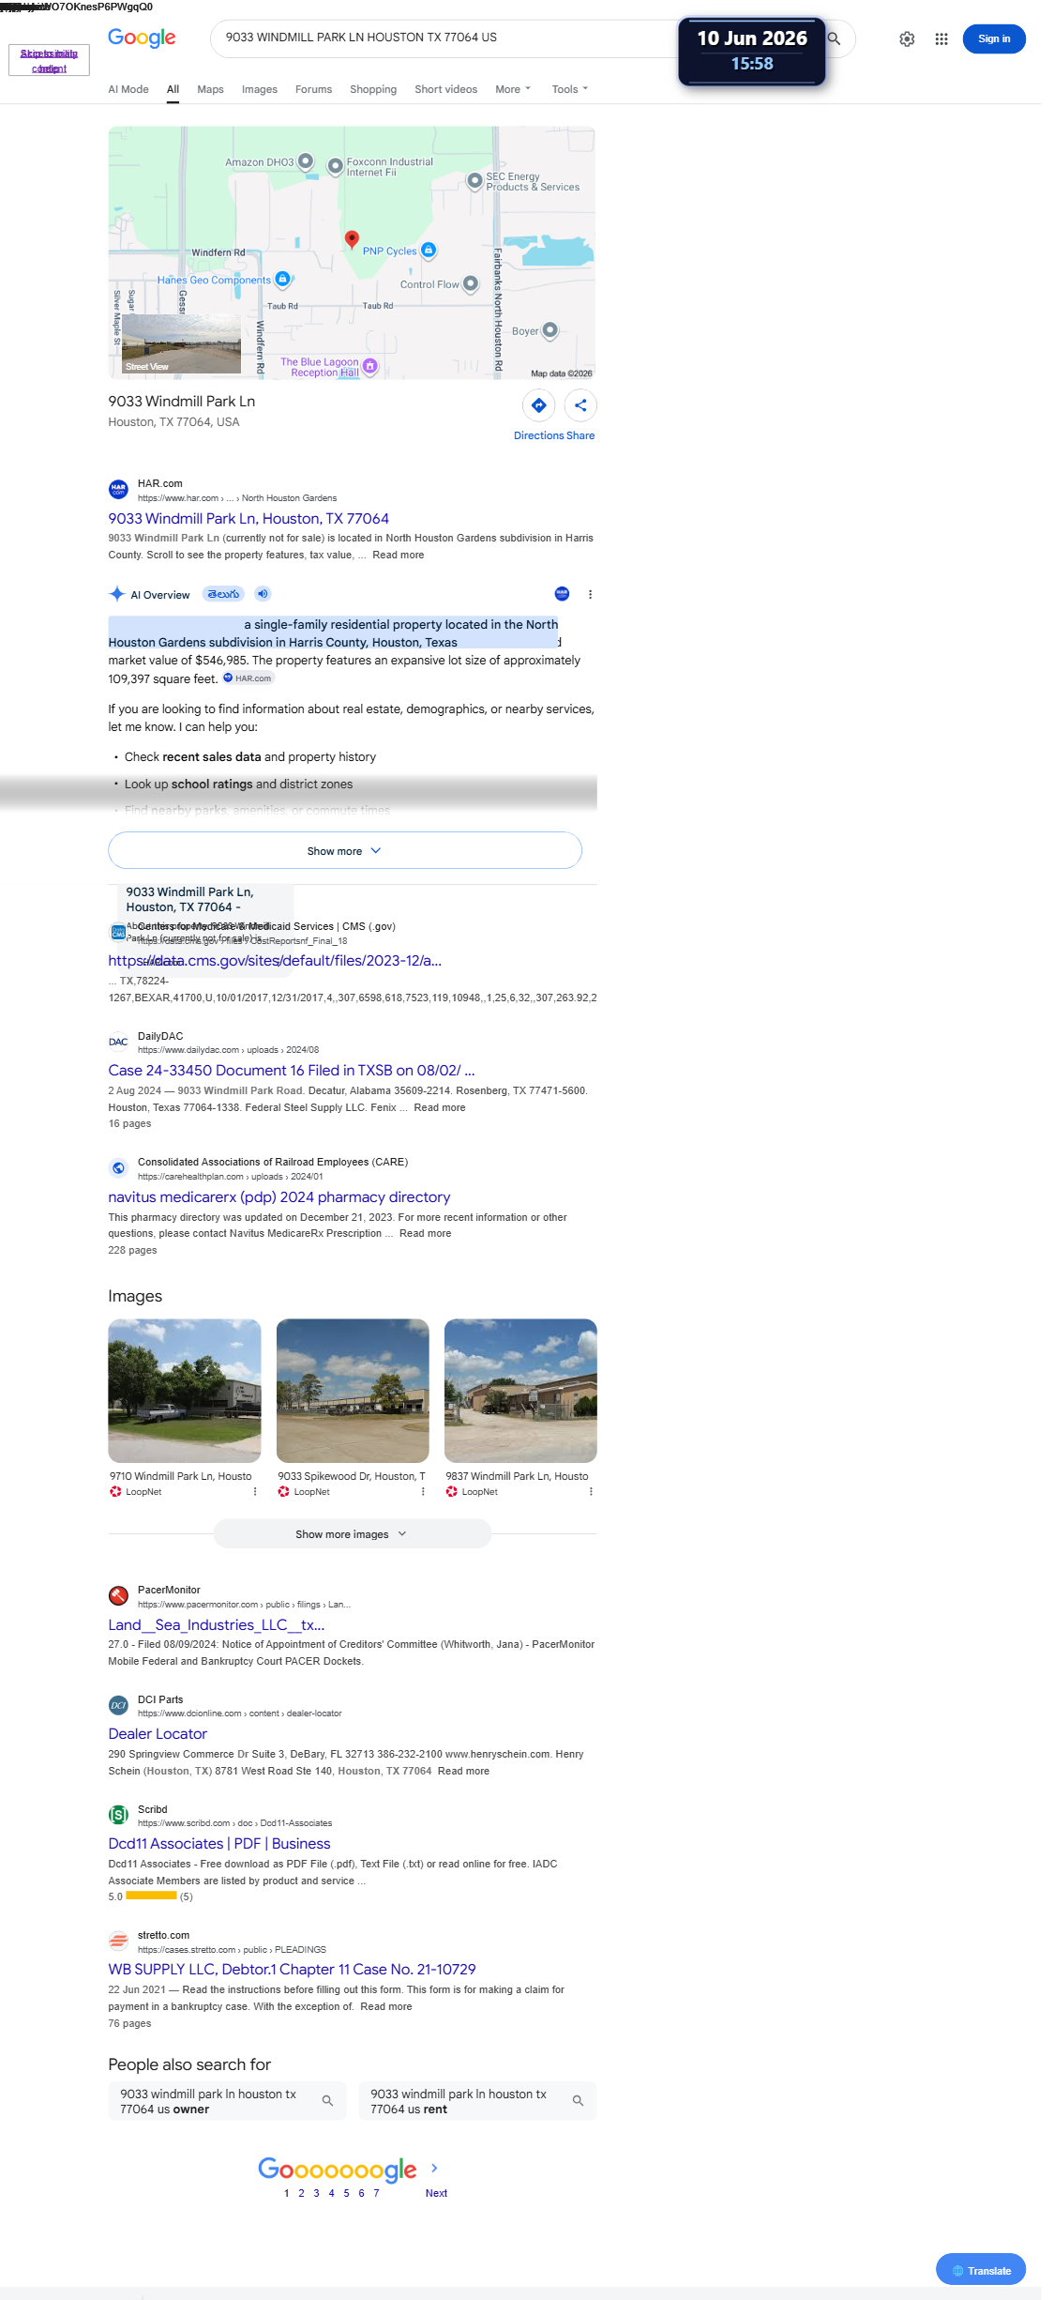Click the Directions icon button

pyautogui.click(x=539, y=405)
